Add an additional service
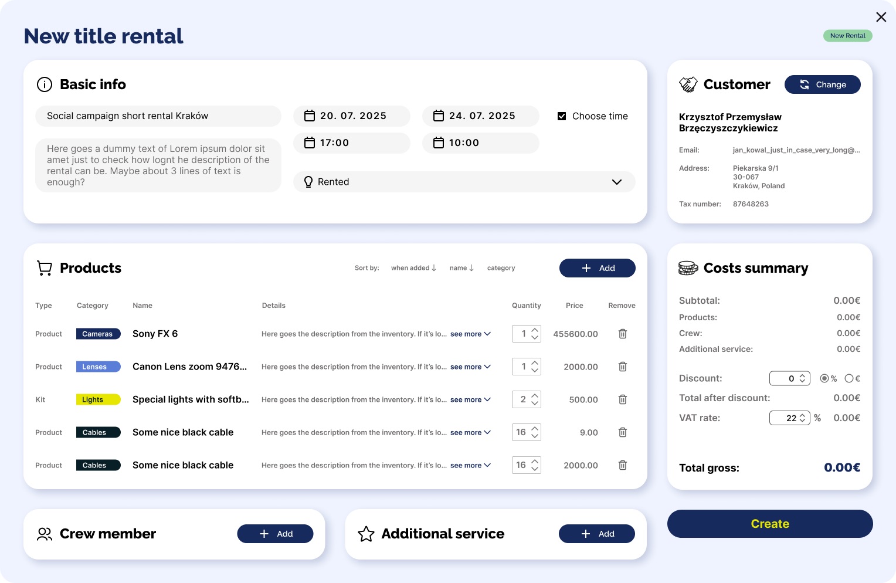Viewport: 896px width, 583px height. tap(597, 534)
